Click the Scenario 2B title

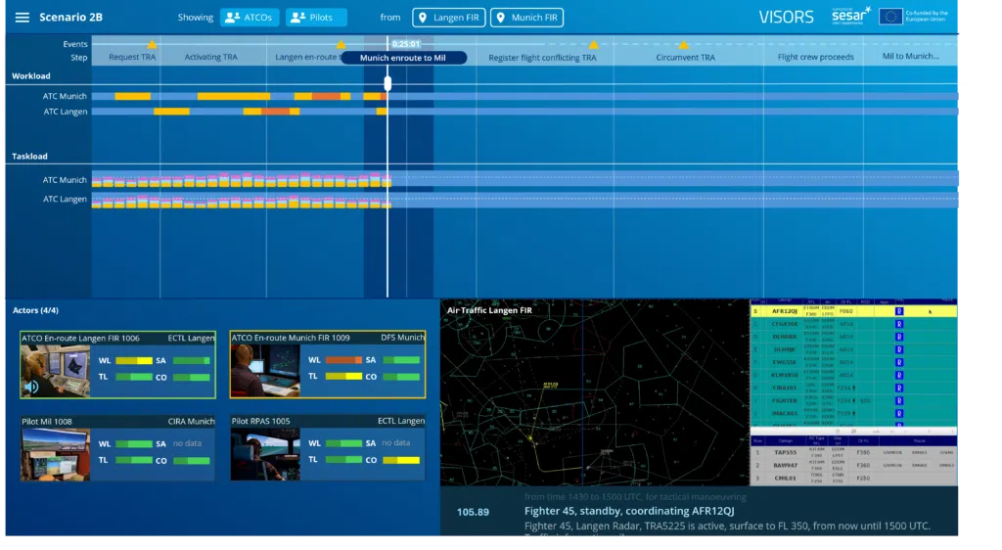pos(70,18)
